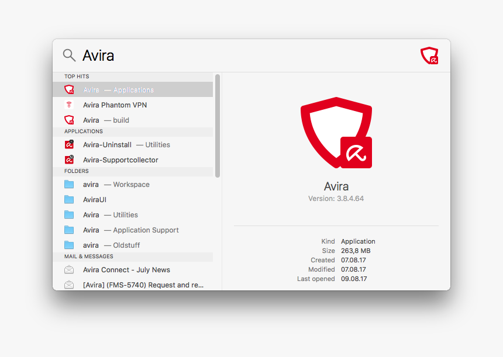Screen dimensions: 503x357
Task: Click shield icon of Avira Applications row
Action: [x=69, y=90]
